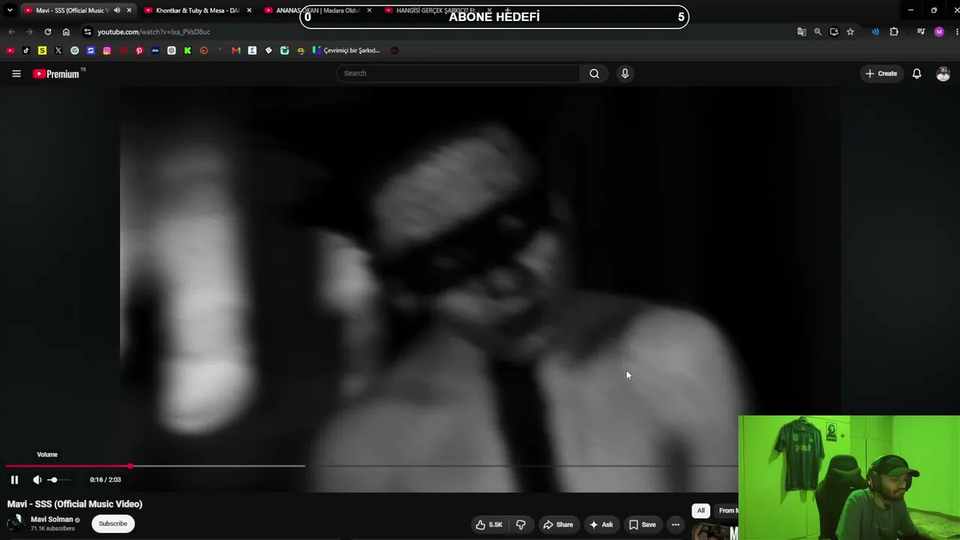Open more actions three-dot menu
The image size is (960, 540).
(676, 524)
